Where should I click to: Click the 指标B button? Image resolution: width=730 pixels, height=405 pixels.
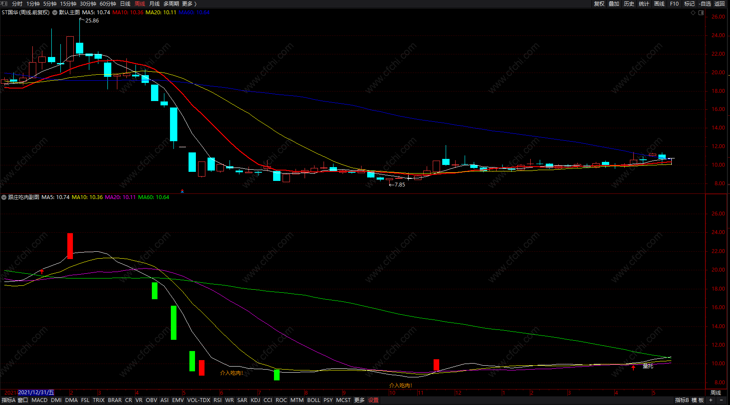tap(682, 400)
